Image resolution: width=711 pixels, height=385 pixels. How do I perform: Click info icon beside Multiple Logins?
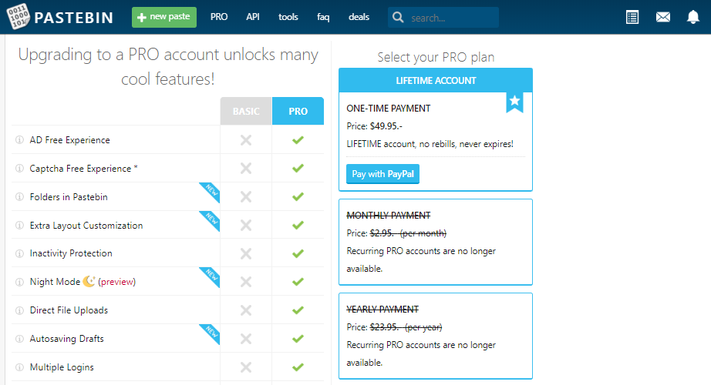pyautogui.click(x=19, y=367)
